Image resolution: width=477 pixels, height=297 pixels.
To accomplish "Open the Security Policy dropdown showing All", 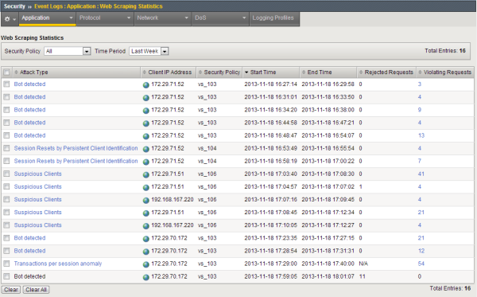I will [68, 51].
